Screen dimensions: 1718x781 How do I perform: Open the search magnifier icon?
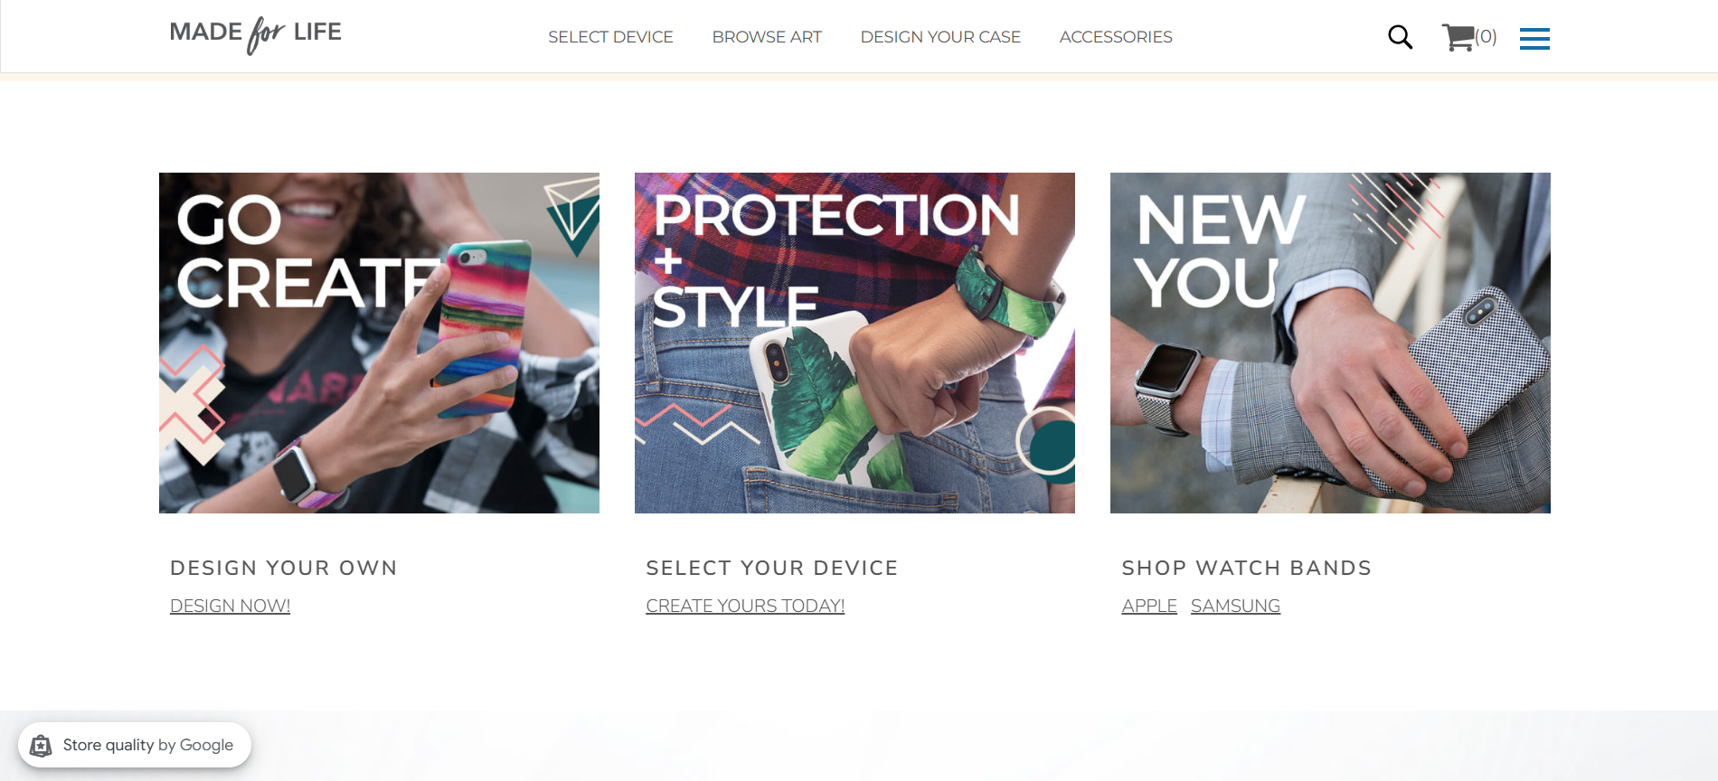click(1400, 37)
